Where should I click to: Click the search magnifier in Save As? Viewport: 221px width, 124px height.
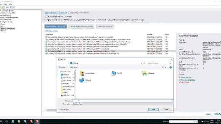[x=170, y=63]
